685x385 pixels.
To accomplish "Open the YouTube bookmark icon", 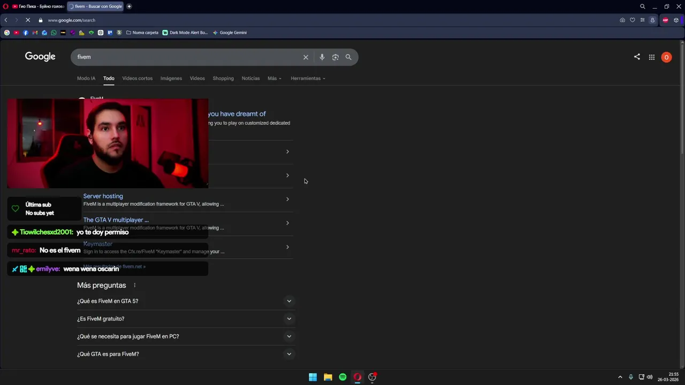I will pyautogui.click(x=16, y=33).
